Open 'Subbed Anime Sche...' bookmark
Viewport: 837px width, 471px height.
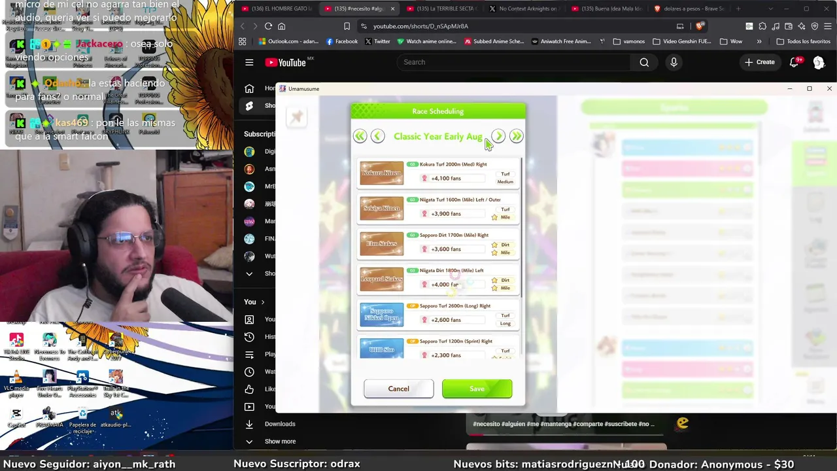pyautogui.click(x=494, y=41)
